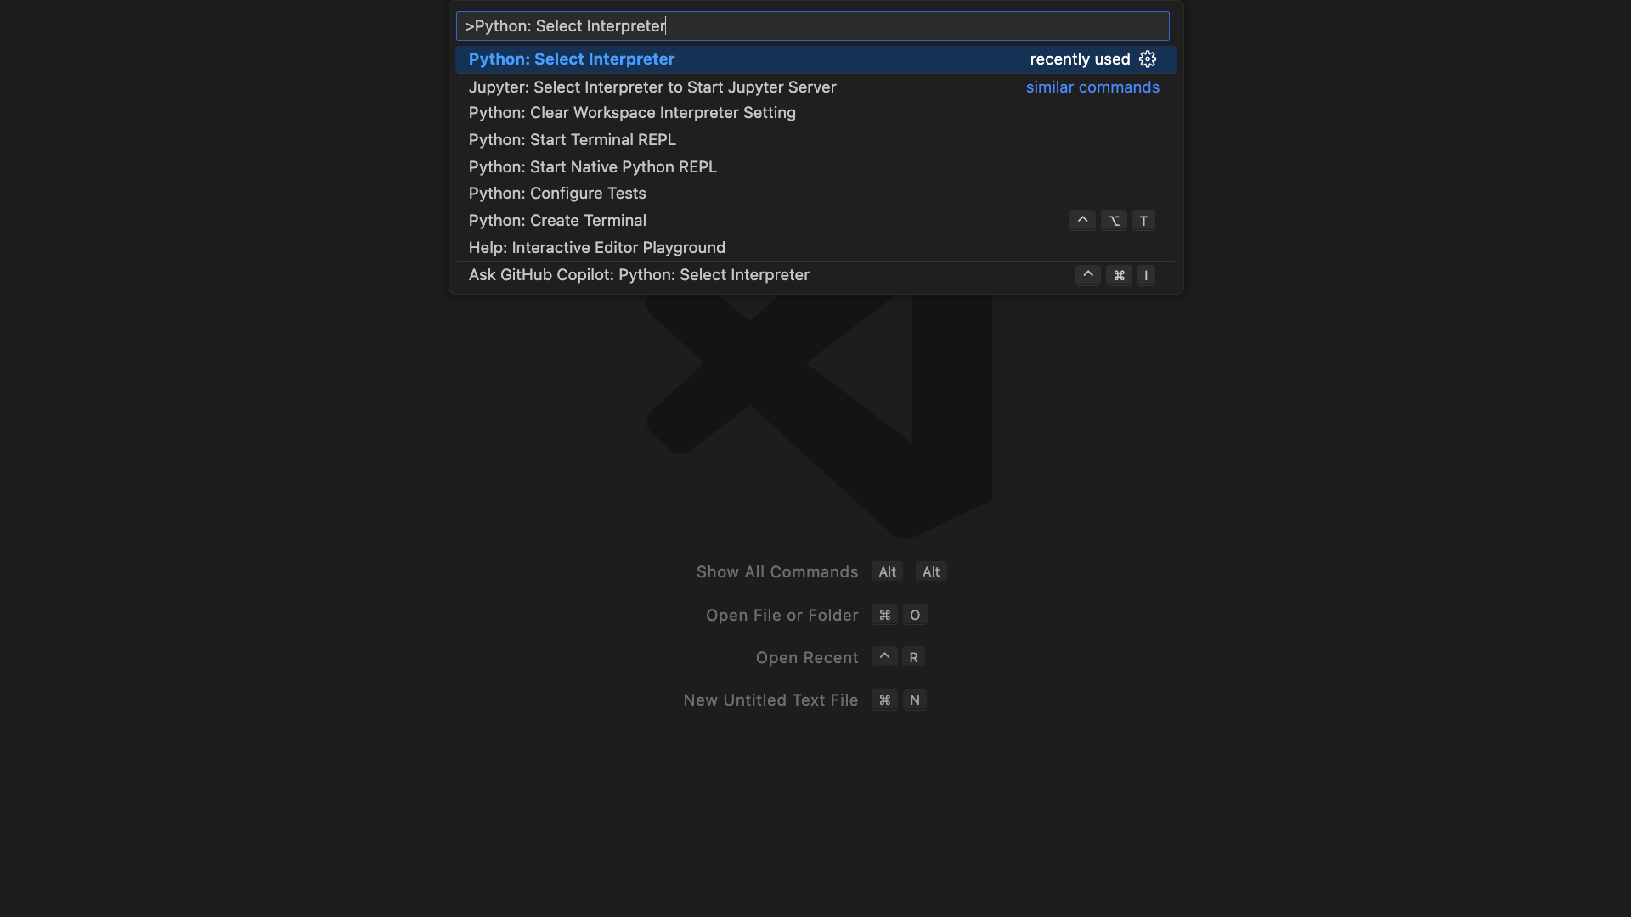Click the T keycap badge on Create Terminal
The image size is (1631, 917).
click(1143, 220)
